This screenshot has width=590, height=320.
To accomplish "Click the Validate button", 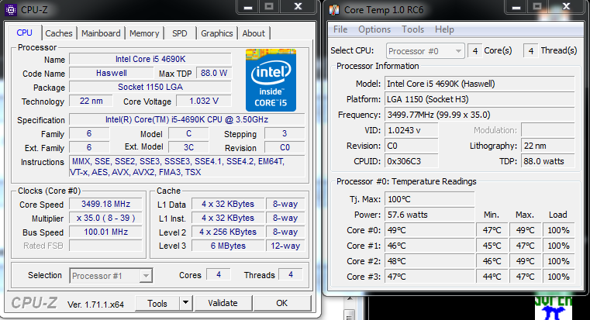I will (223, 303).
